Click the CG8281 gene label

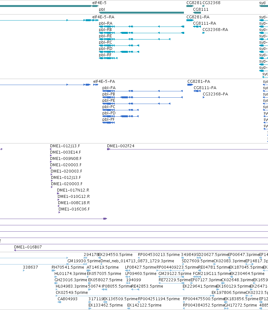pyautogui.click(x=194, y=3)
